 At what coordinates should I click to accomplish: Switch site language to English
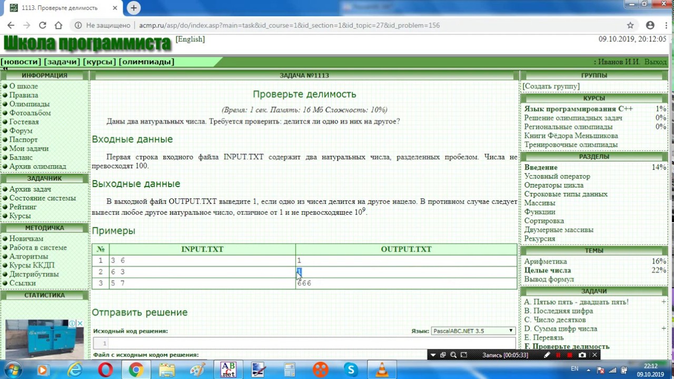[190, 39]
